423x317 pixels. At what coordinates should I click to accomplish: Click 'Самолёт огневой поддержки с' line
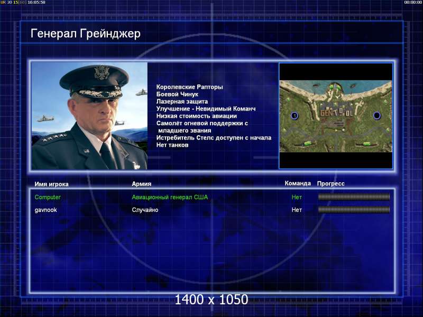point(202,124)
